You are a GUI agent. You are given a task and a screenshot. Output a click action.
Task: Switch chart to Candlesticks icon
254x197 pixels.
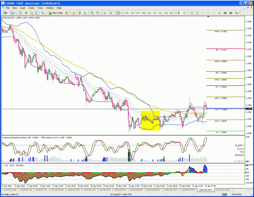tap(80, 13)
